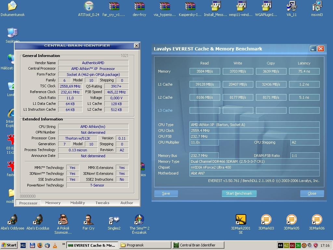
Task: Click L2 Cache Latency value 5.1 ns
Action: [304, 97]
